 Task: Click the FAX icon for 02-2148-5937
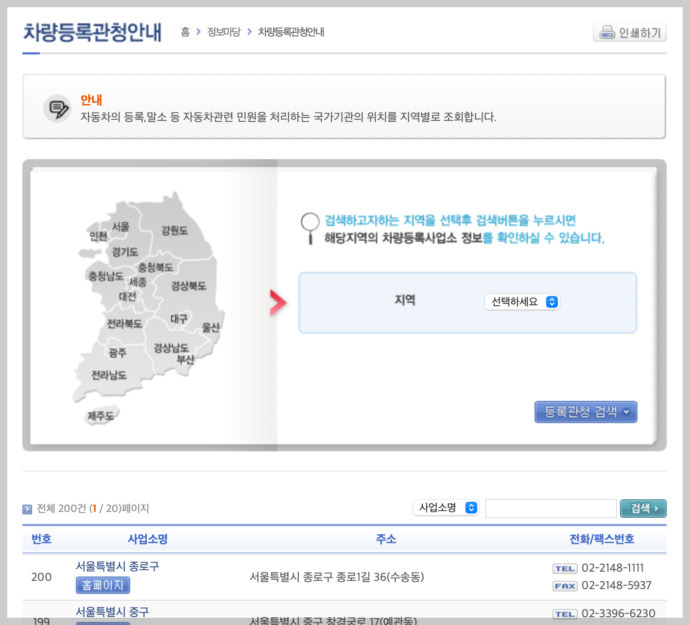tap(565, 586)
